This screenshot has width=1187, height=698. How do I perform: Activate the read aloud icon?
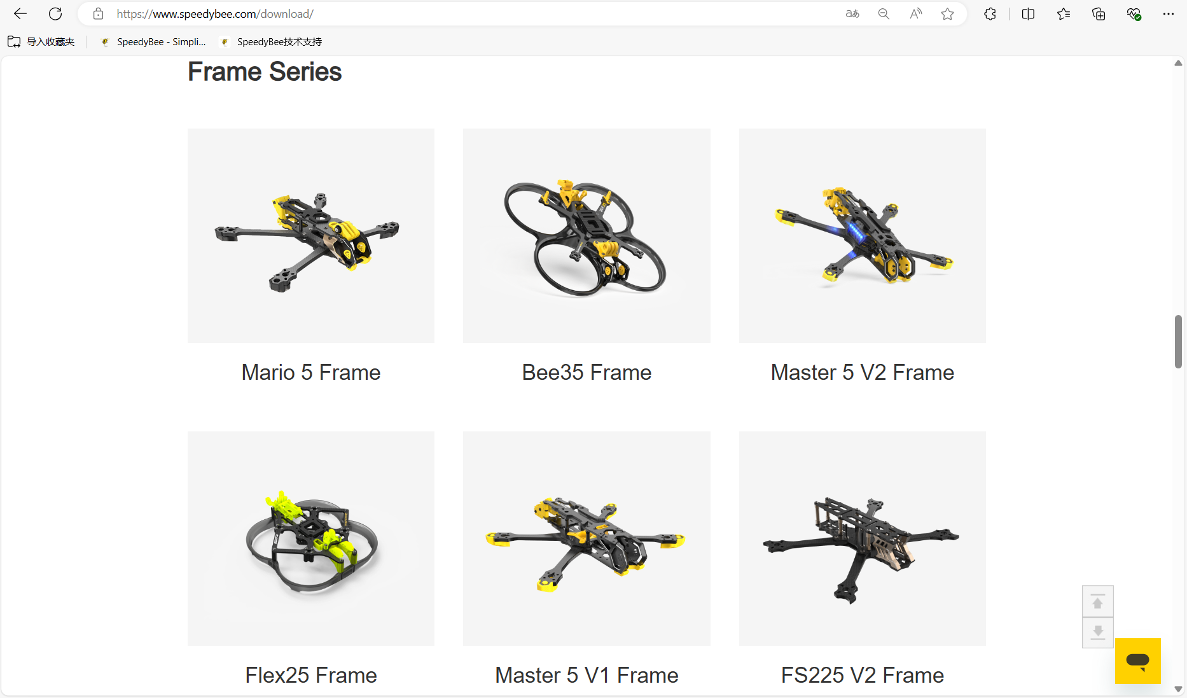pyautogui.click(x=915, y=13)
